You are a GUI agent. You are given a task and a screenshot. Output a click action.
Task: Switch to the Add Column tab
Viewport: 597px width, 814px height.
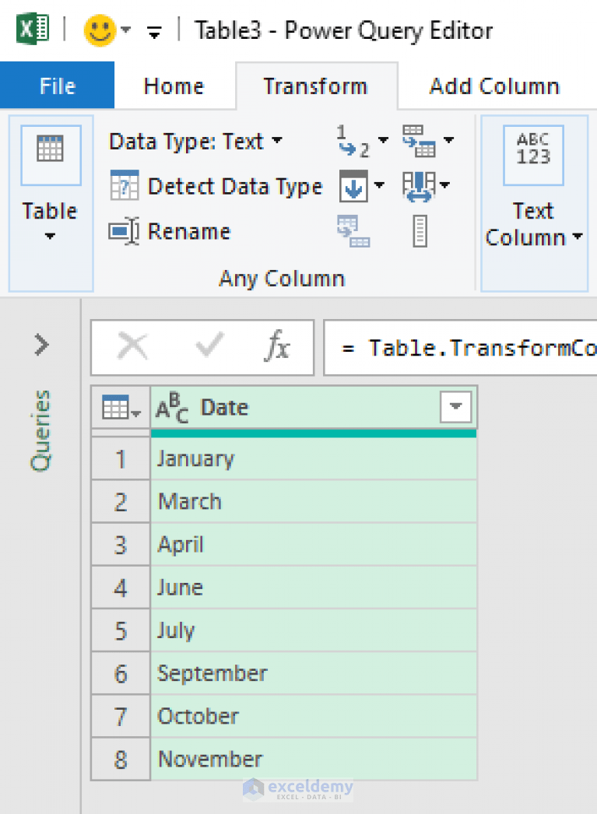click(493, 86)
